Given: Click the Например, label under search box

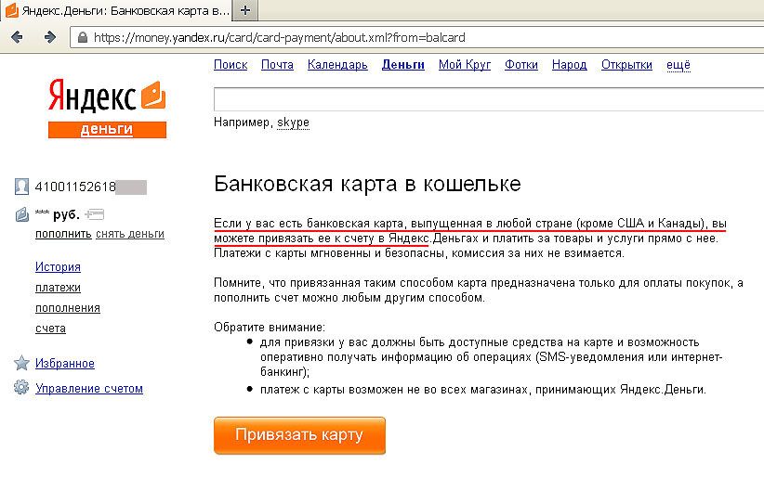Looking at the screenshot, I should point(244,122).
